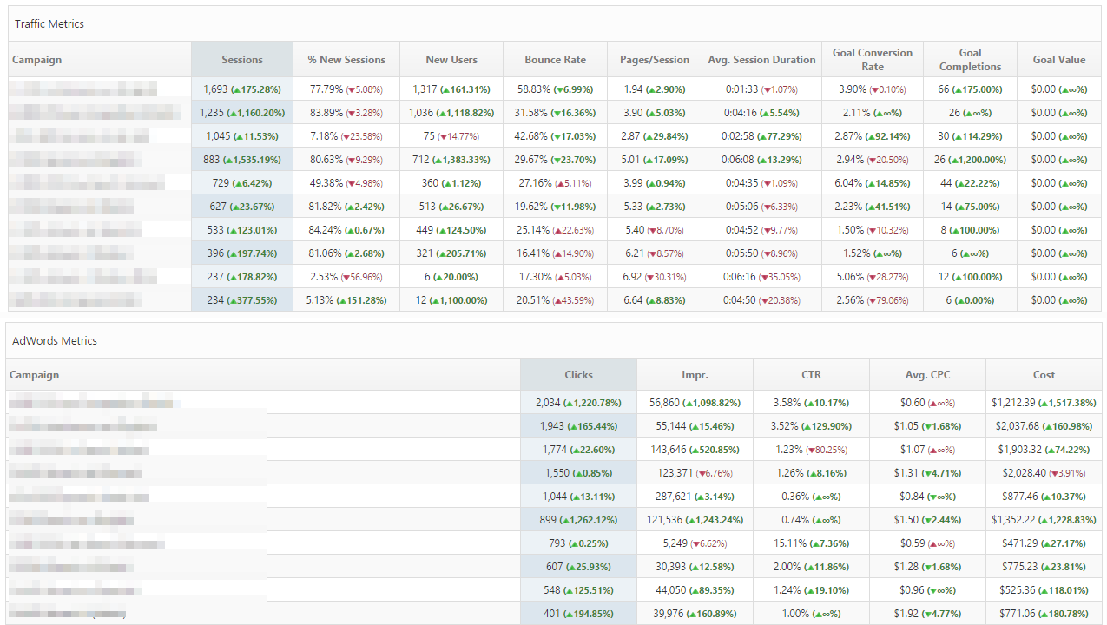The width and height of the screenshot is (1107, 625).
Task: Click the AdWords Metrics panel title
Action: (55, 341)
